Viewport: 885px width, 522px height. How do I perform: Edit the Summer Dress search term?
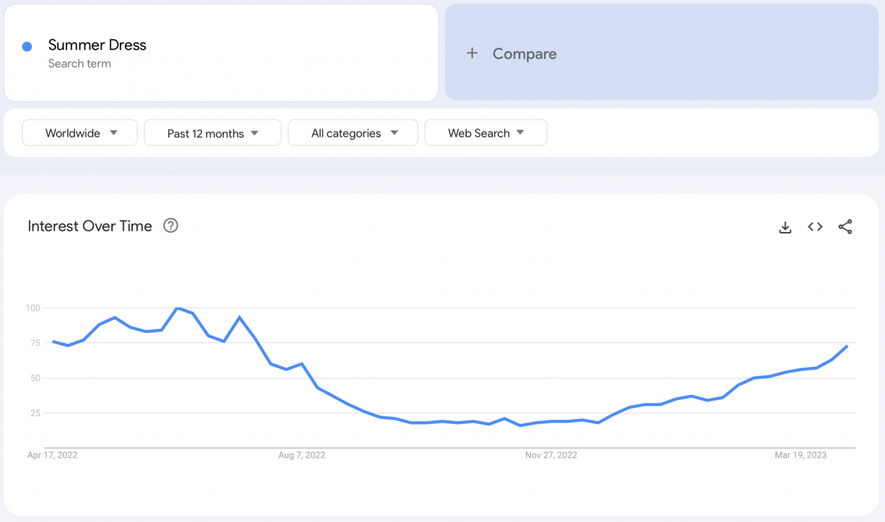[97, 46]
